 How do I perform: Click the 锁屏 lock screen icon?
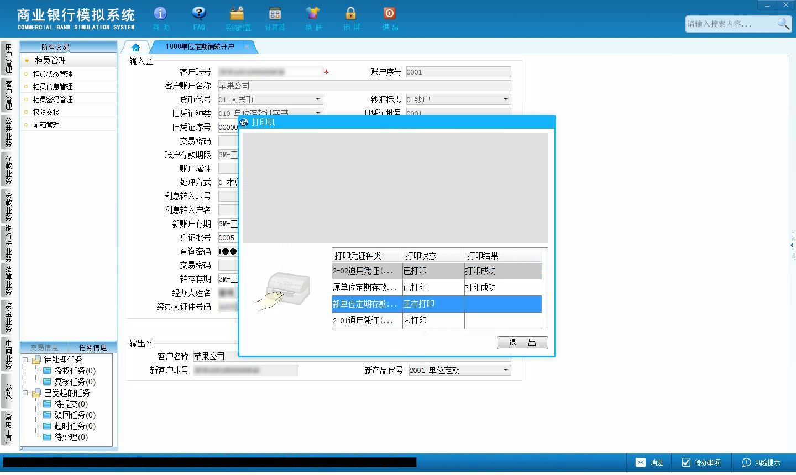pos(351,18)
